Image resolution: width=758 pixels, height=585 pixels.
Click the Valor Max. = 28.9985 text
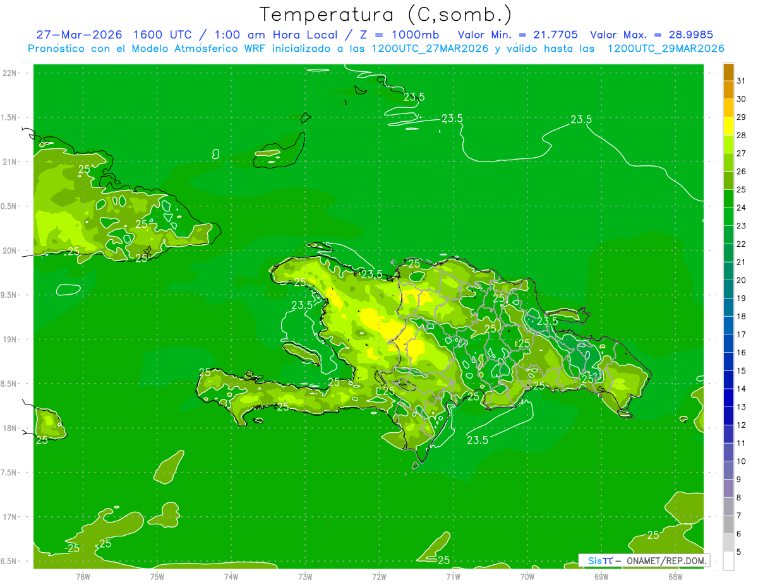(651, 35)
